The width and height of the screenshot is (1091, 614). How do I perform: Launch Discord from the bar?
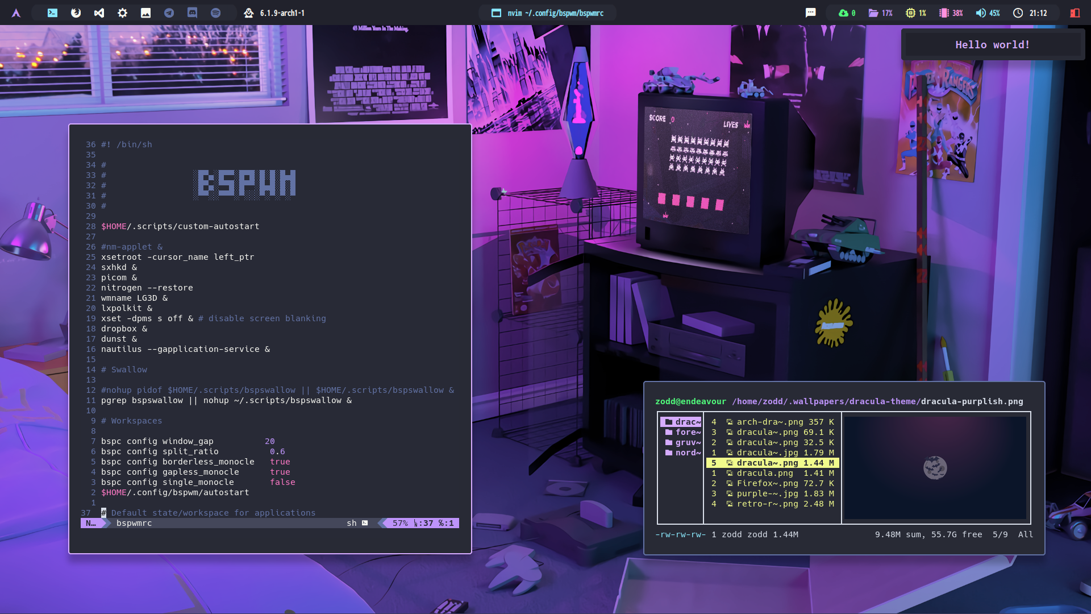pos(192,13)
